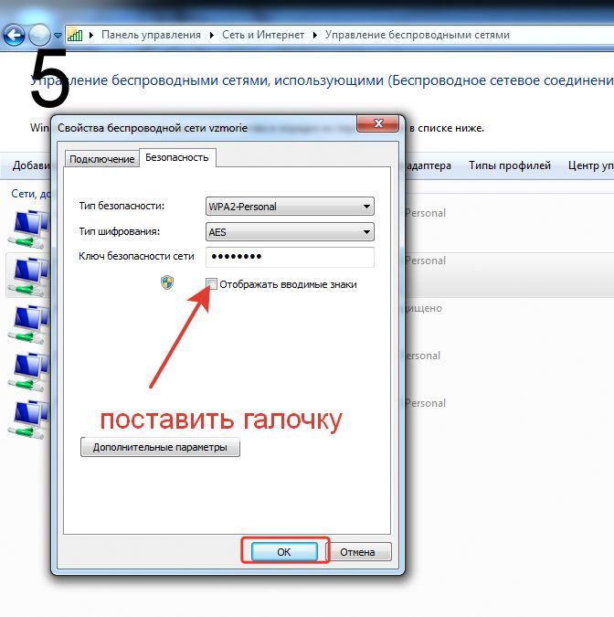The width and height of the screenshot is (614, 617).
Task: Click the Ключ безопасности сети password field
Action: (x=290, y=257)
